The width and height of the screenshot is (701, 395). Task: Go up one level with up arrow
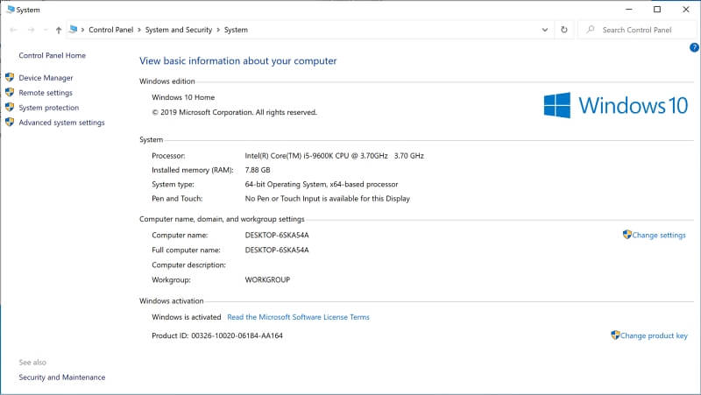coord(59,30)
